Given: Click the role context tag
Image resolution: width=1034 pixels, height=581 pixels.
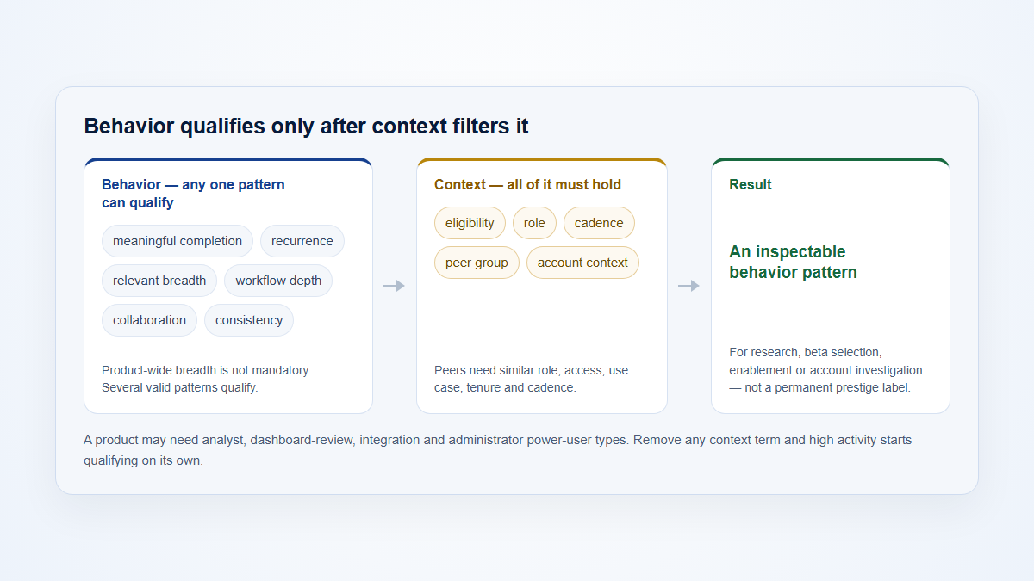Looking at the screenshot, I should [x=534, y=223].
